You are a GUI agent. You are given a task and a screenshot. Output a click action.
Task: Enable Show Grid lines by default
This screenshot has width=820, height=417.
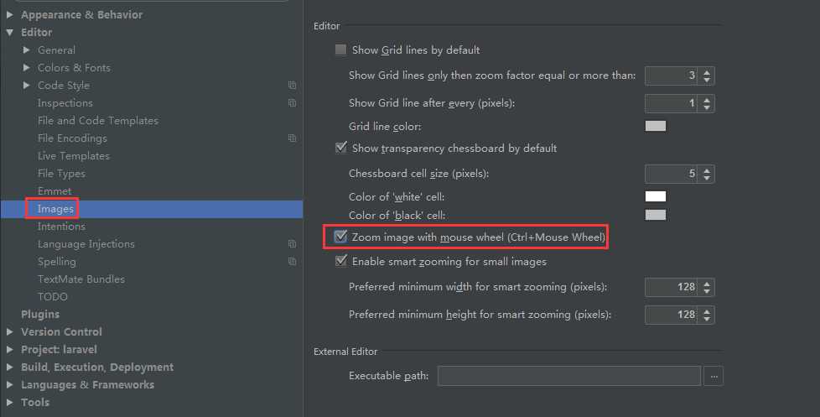(340, 50)
